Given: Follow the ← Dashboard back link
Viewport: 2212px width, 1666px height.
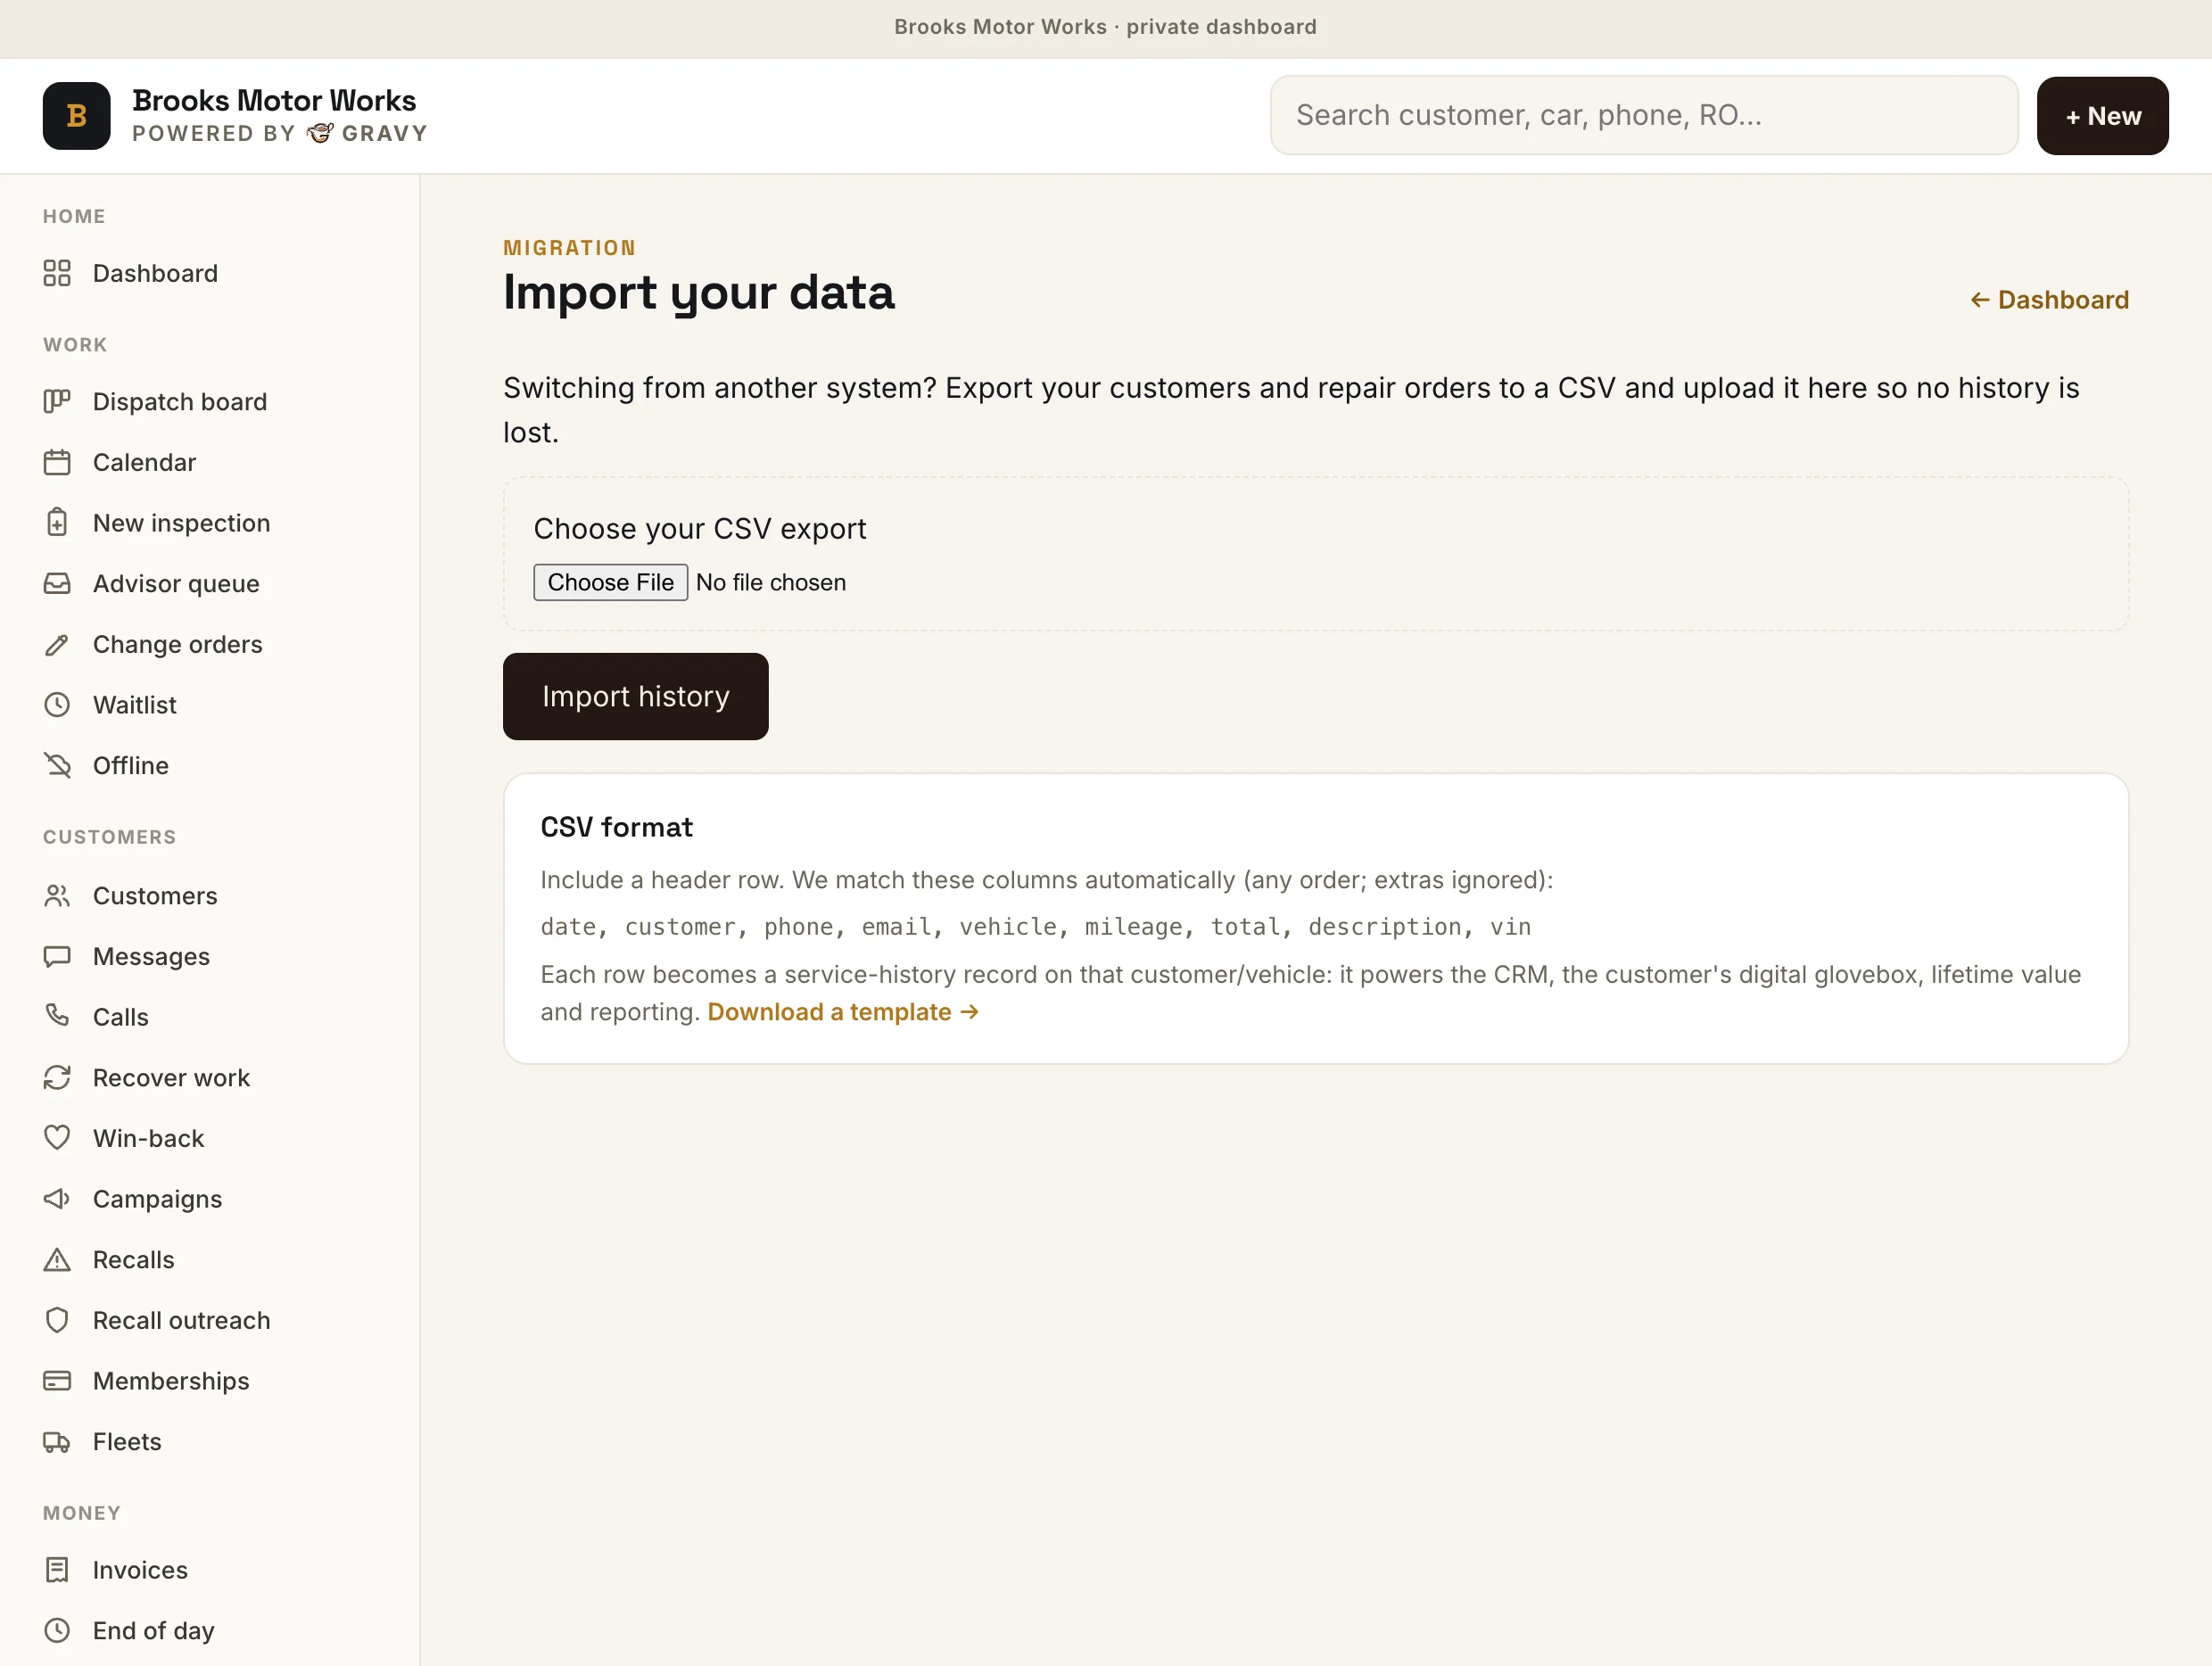Looking at the screenshot, I should point(2048,300).
